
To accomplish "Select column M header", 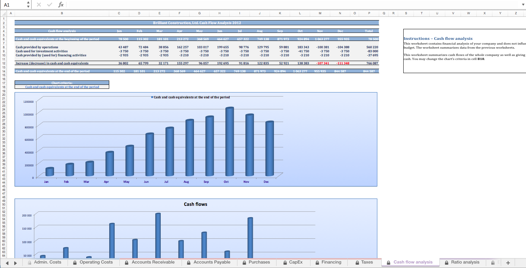I will [320, 13].
